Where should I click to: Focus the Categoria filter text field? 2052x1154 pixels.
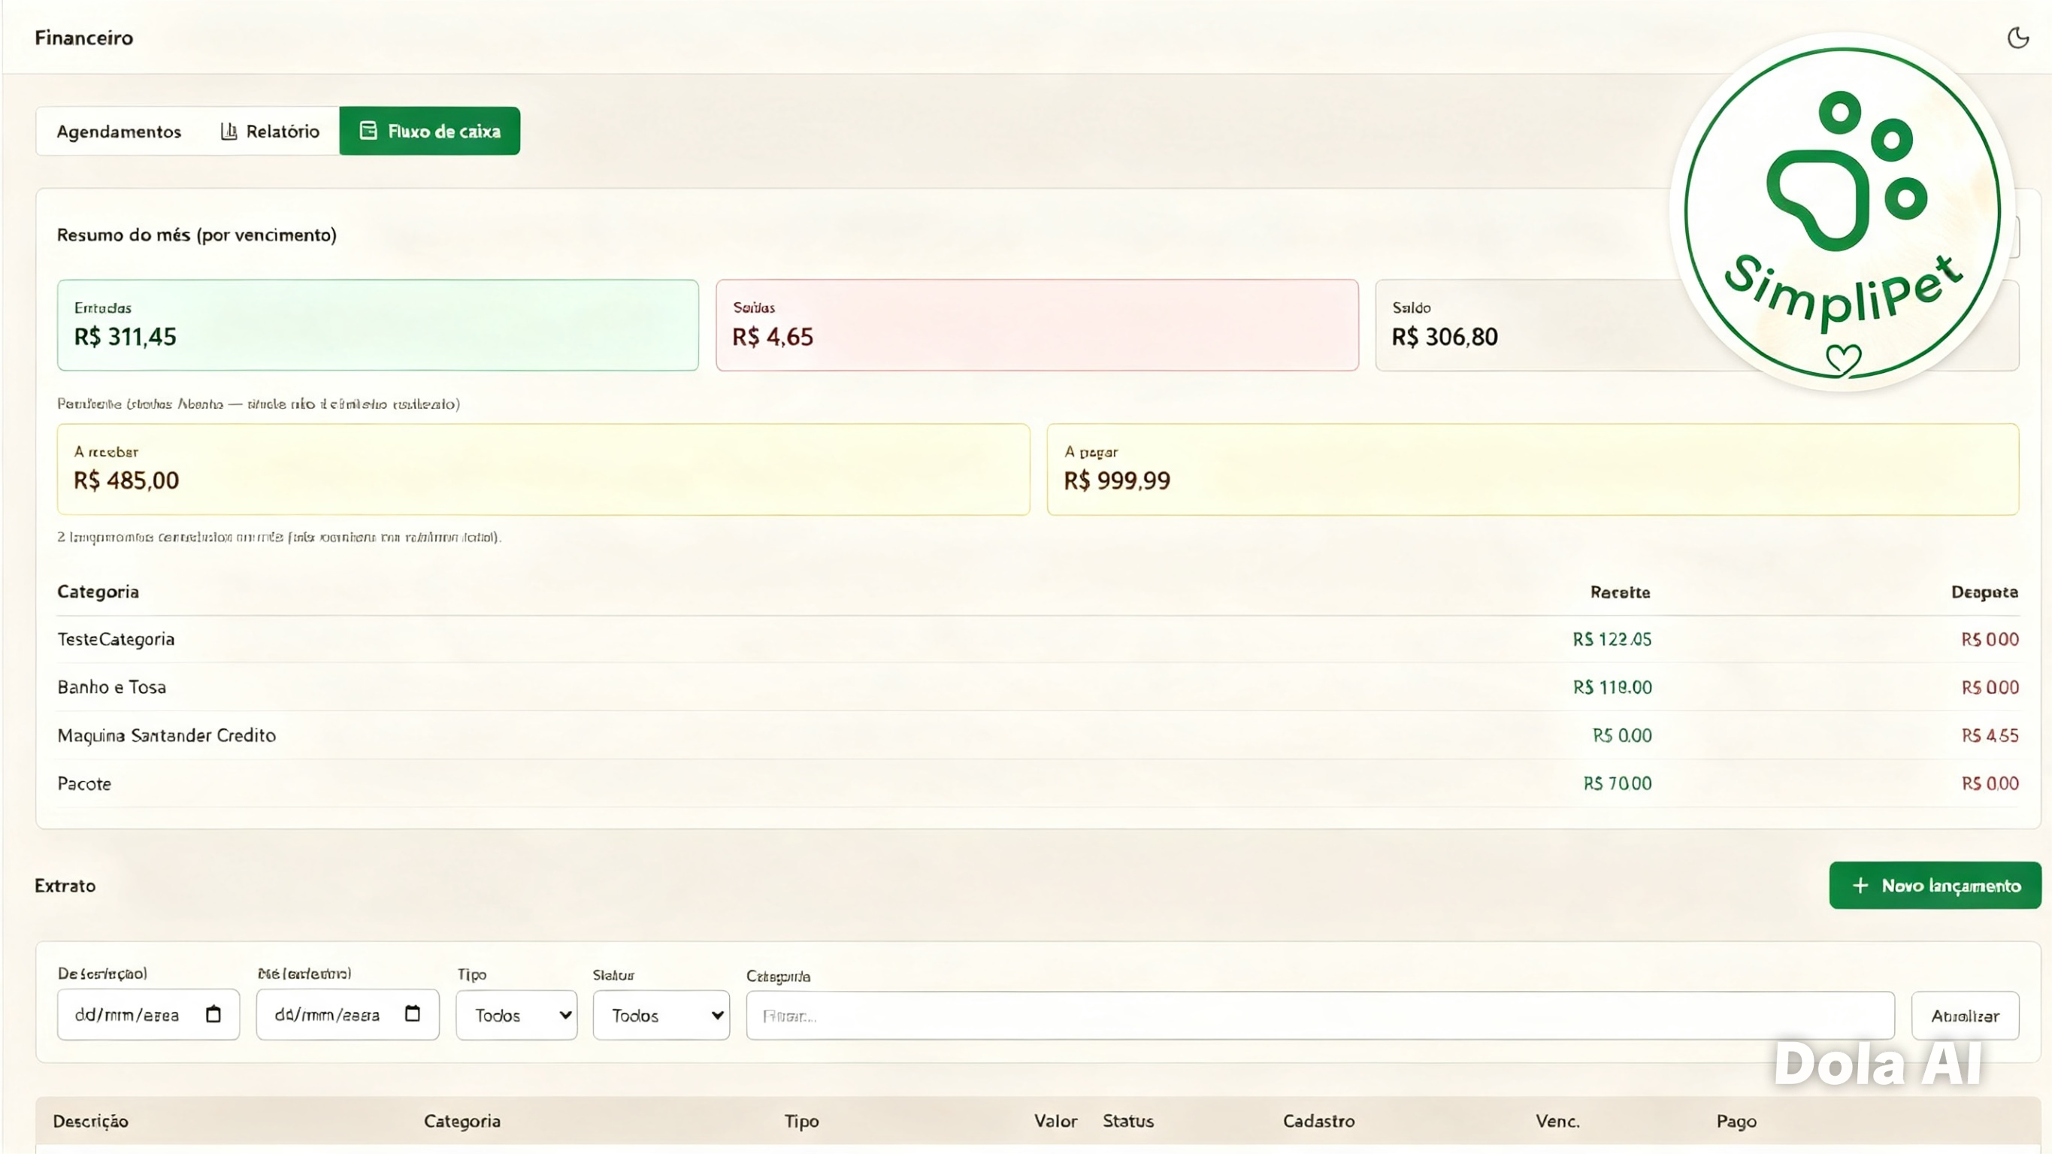(1320, 1016)
